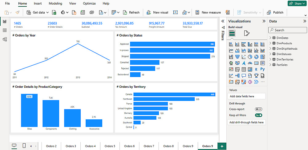Open the Format visual pane icon

coord(247,33)
